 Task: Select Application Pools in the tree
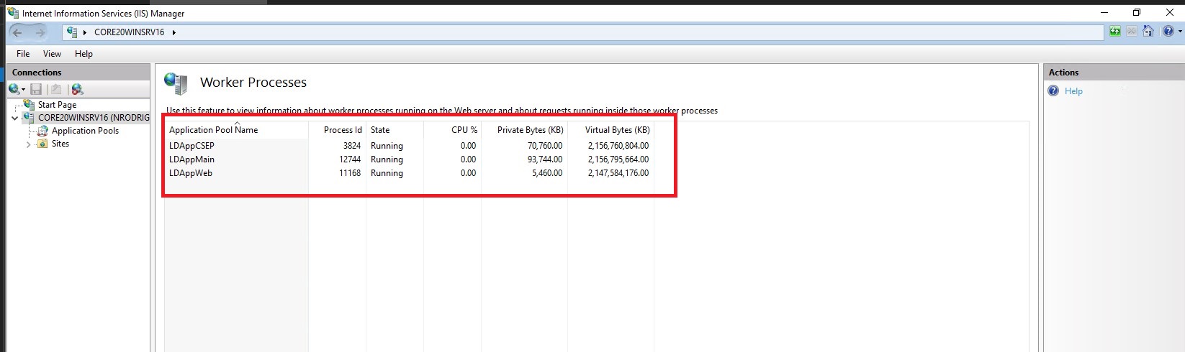tap(85, 131)
